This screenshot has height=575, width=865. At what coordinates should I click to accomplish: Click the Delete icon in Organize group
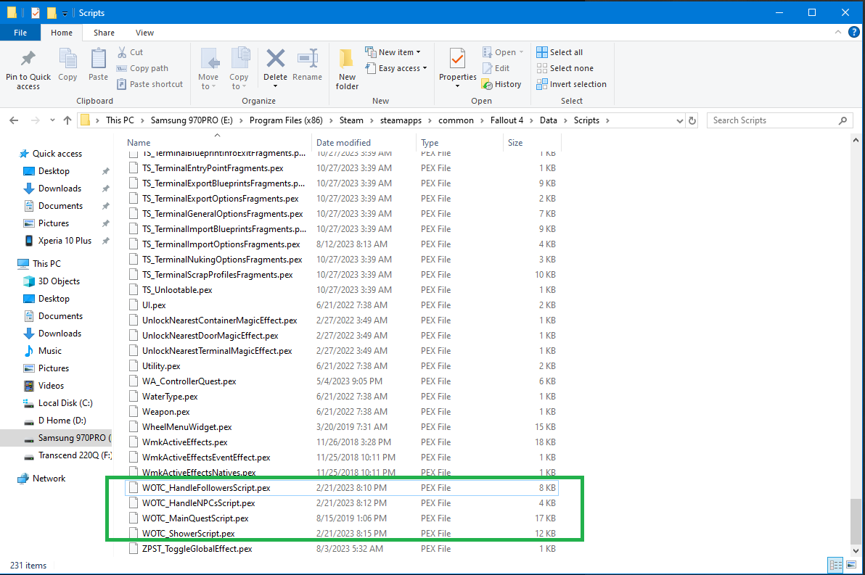pyautogui.click(x=275, y=61)
